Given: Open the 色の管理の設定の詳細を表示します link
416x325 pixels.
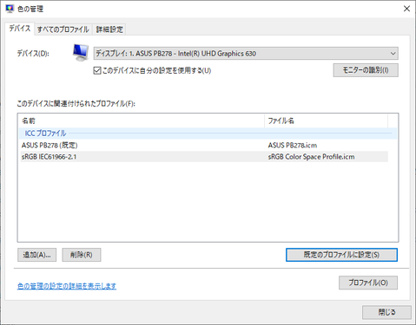Looking at the screenshot, I should pyautogui.click(x=67, y=286).
